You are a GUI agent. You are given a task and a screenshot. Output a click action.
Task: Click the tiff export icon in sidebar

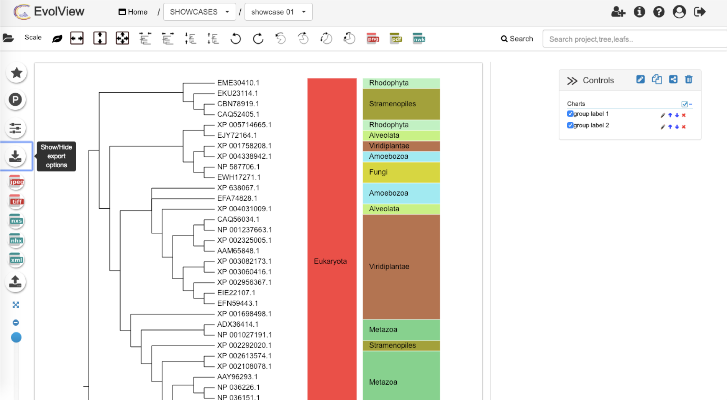[16, 201]
